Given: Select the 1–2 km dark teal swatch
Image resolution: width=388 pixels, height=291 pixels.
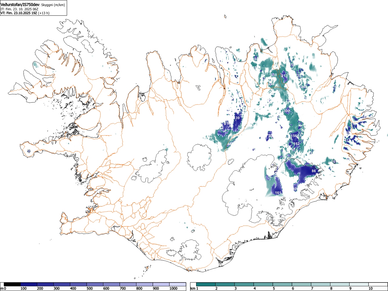Looking at the screenshot, I should pyautogui.click(x=206, y=284).
